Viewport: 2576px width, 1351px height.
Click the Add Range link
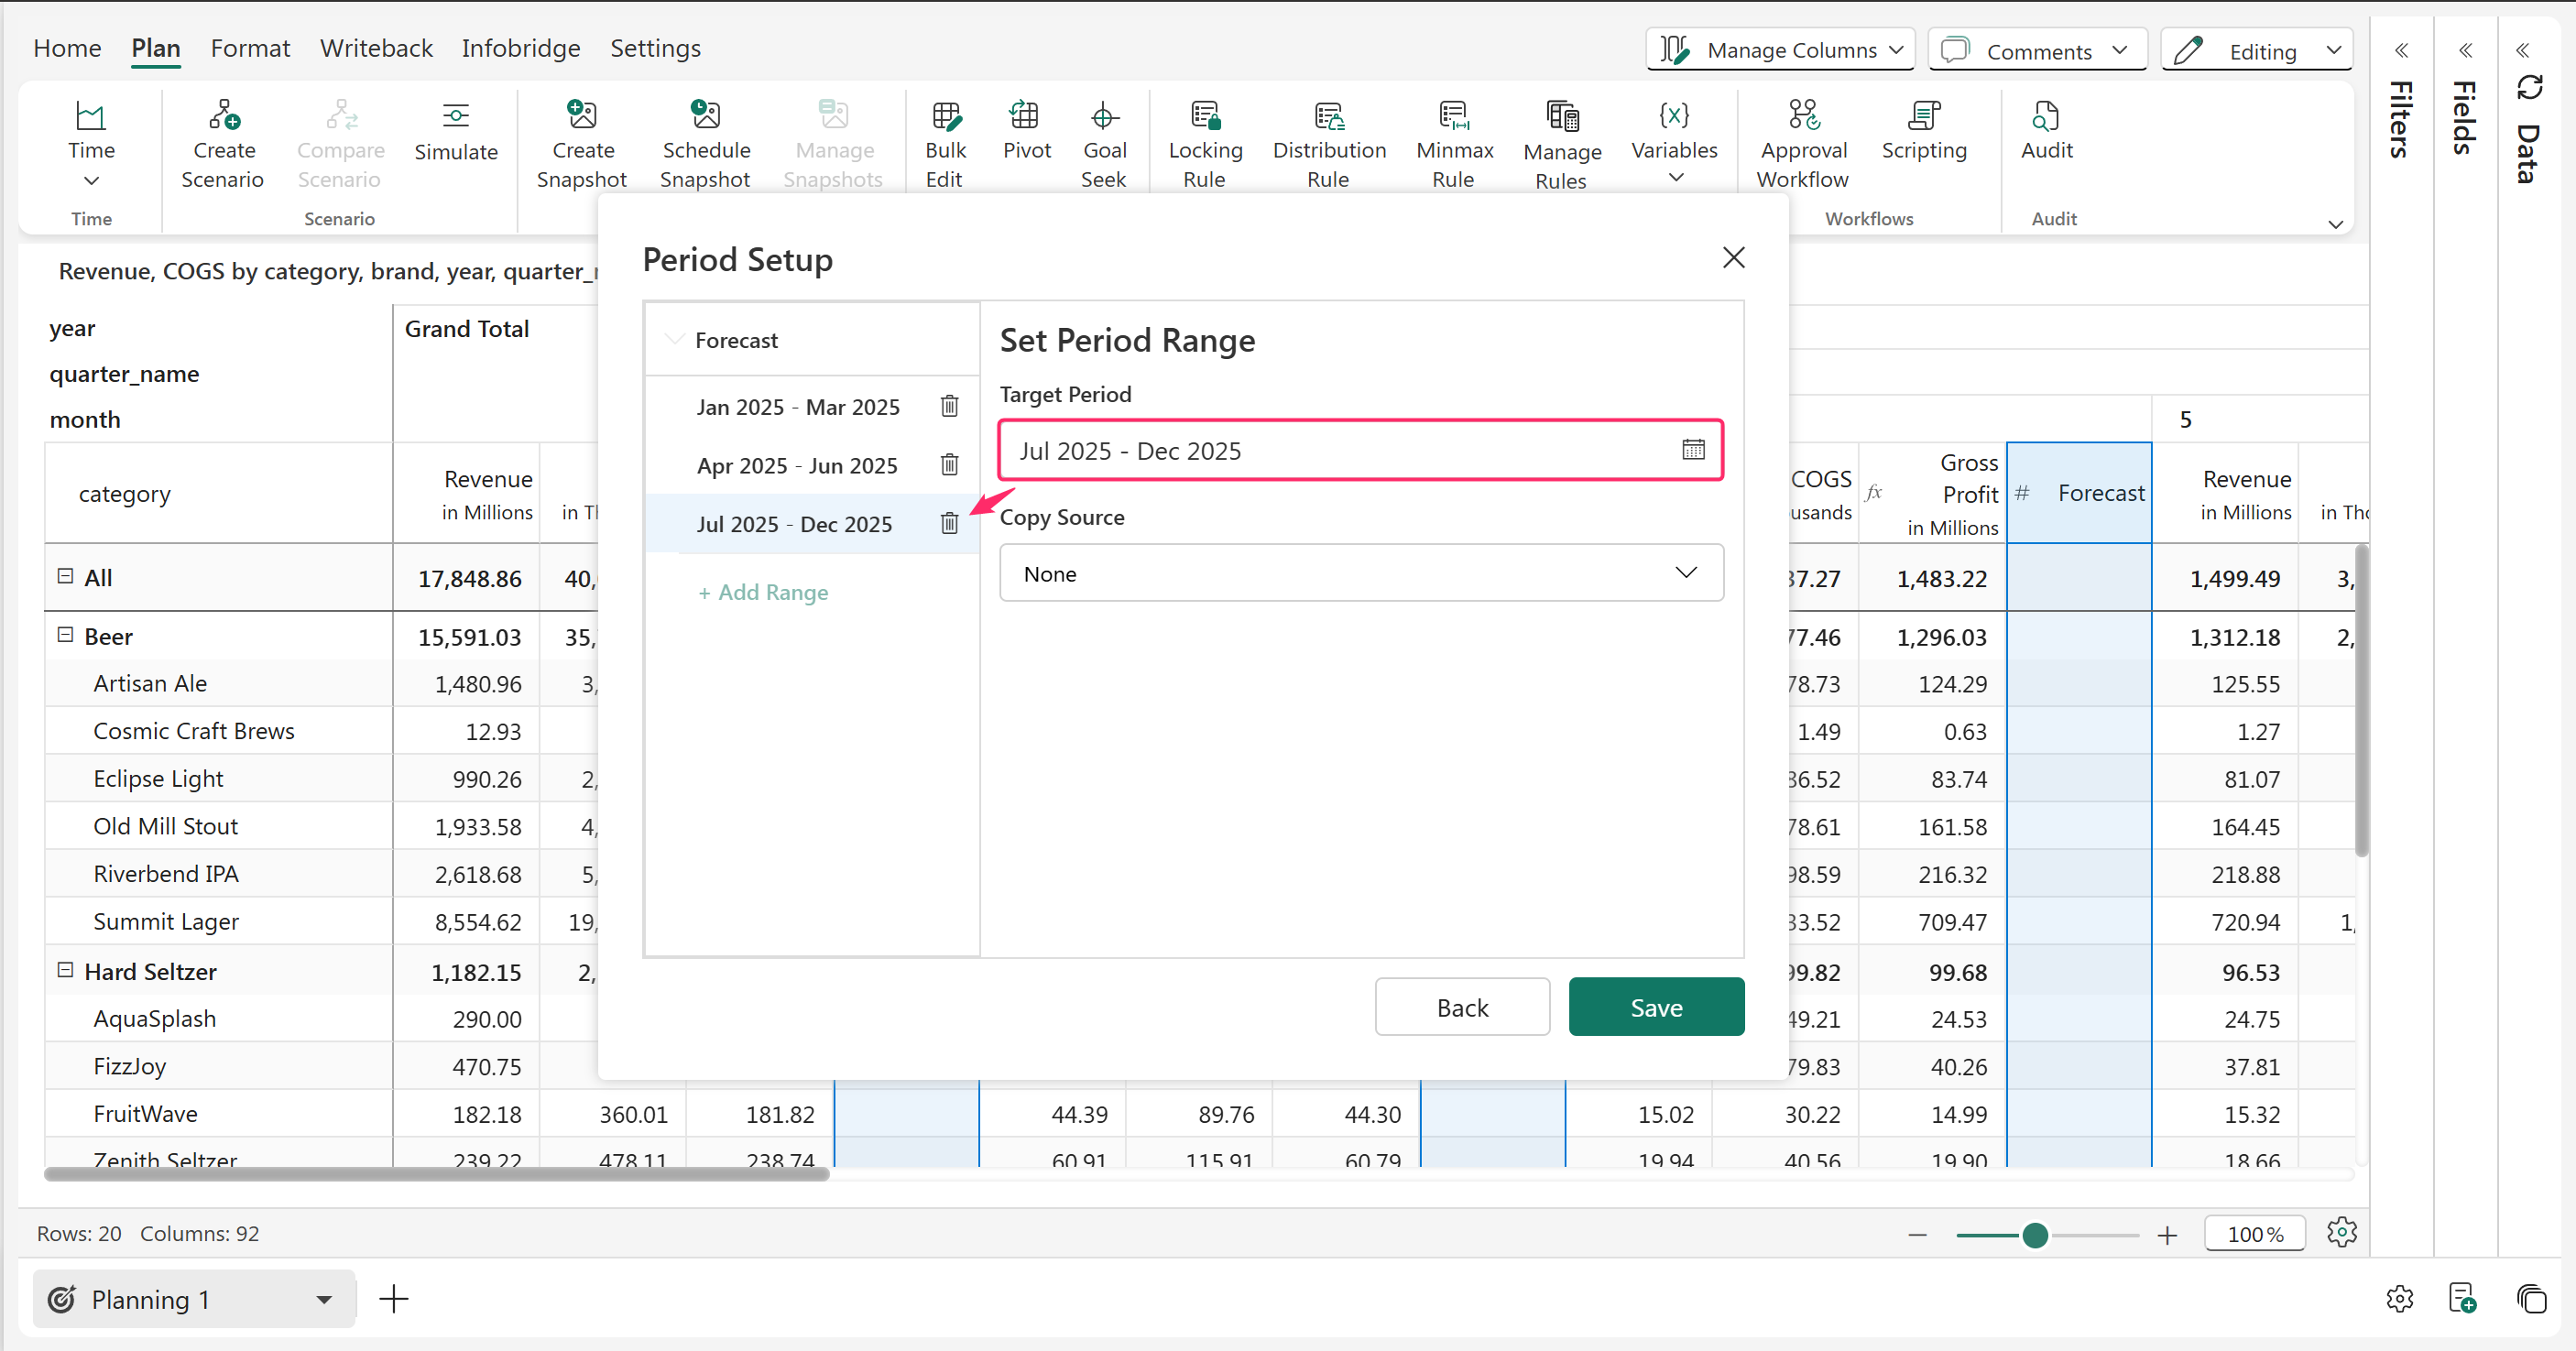tap(763, 592)
